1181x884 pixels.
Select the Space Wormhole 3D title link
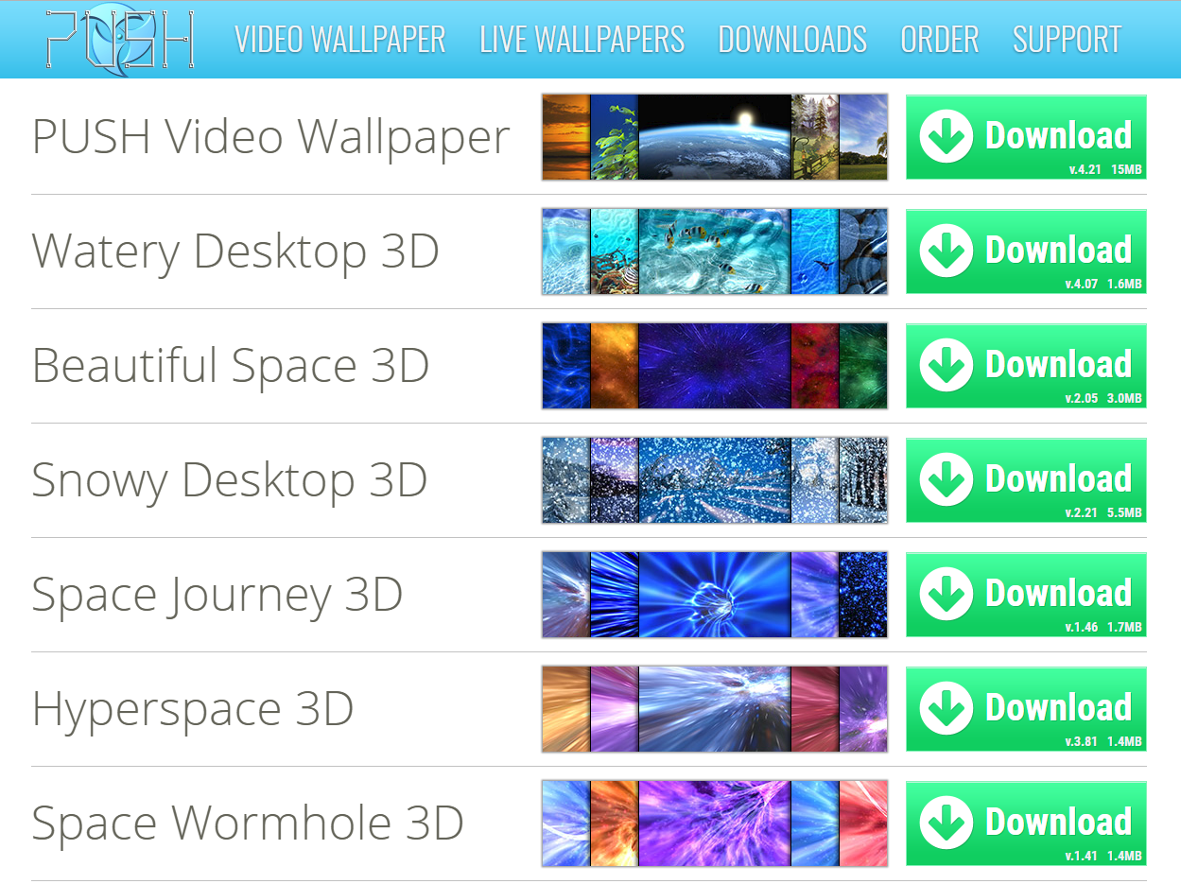click(x=248, y=823)
